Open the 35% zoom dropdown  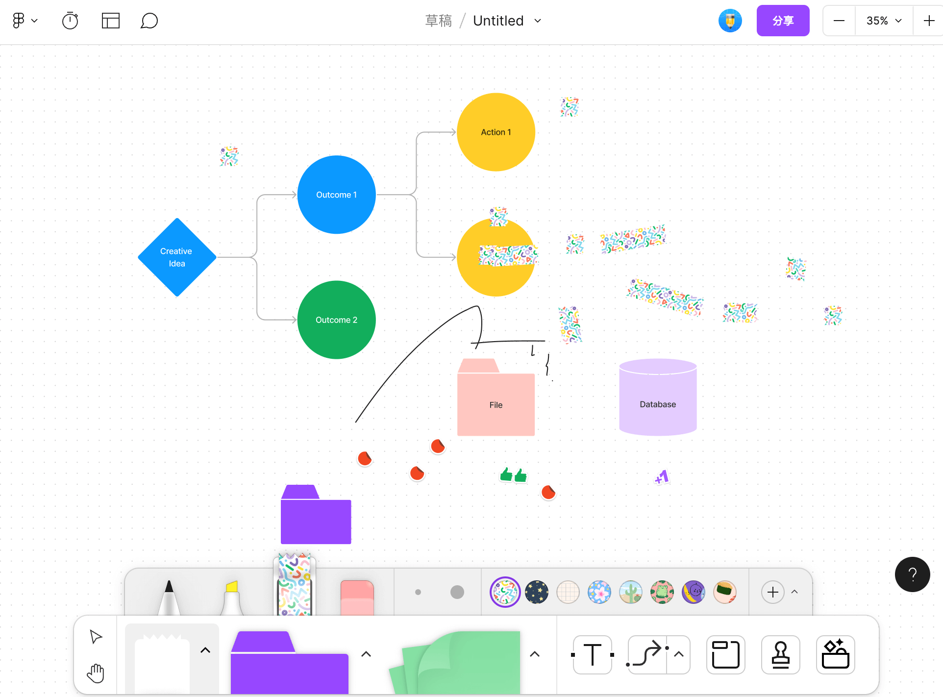click(884, 21)
